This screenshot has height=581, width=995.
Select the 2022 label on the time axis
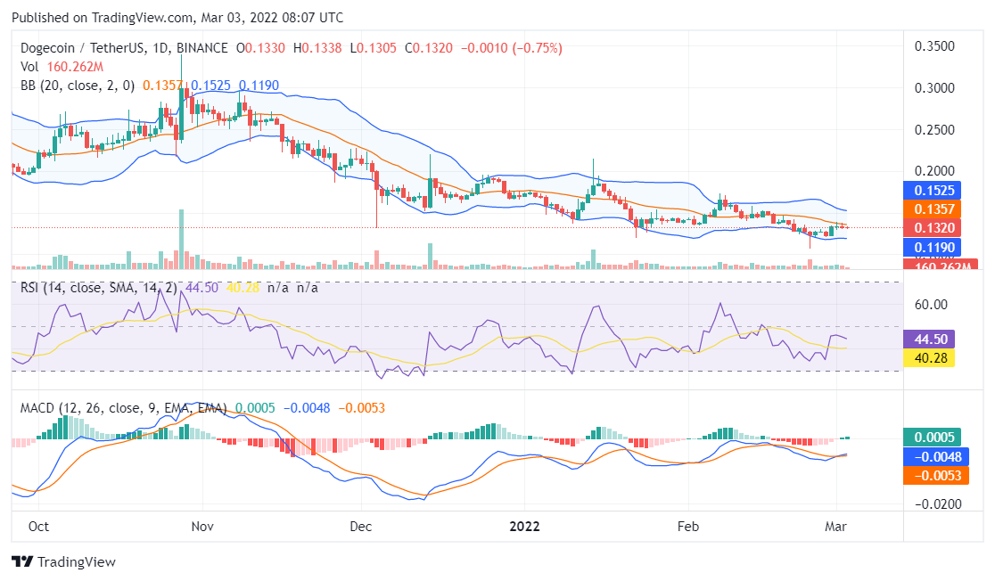click(524, 527)
